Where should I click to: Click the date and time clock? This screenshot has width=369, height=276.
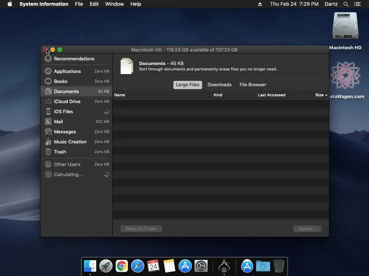point(294,4)
